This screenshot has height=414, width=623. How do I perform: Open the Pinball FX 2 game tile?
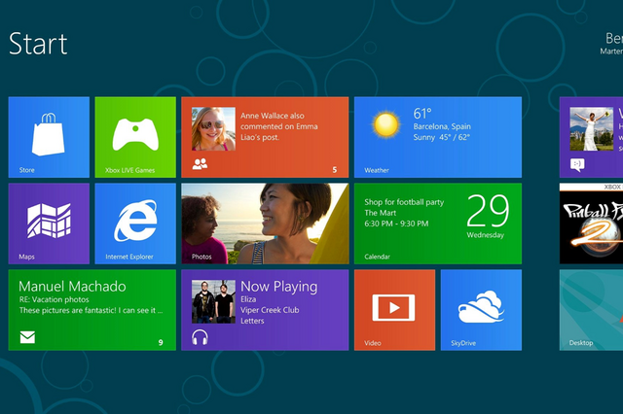click(x=591, y=224)
